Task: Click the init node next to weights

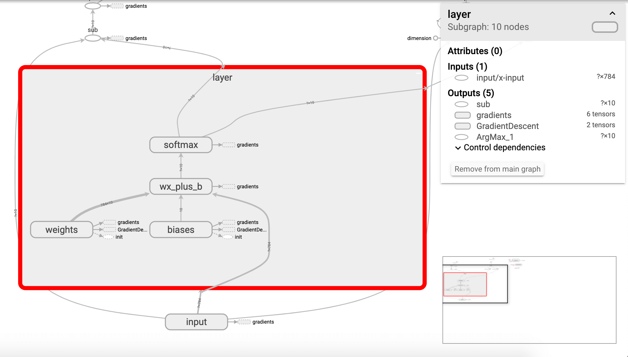Action: tap(109, 237)
